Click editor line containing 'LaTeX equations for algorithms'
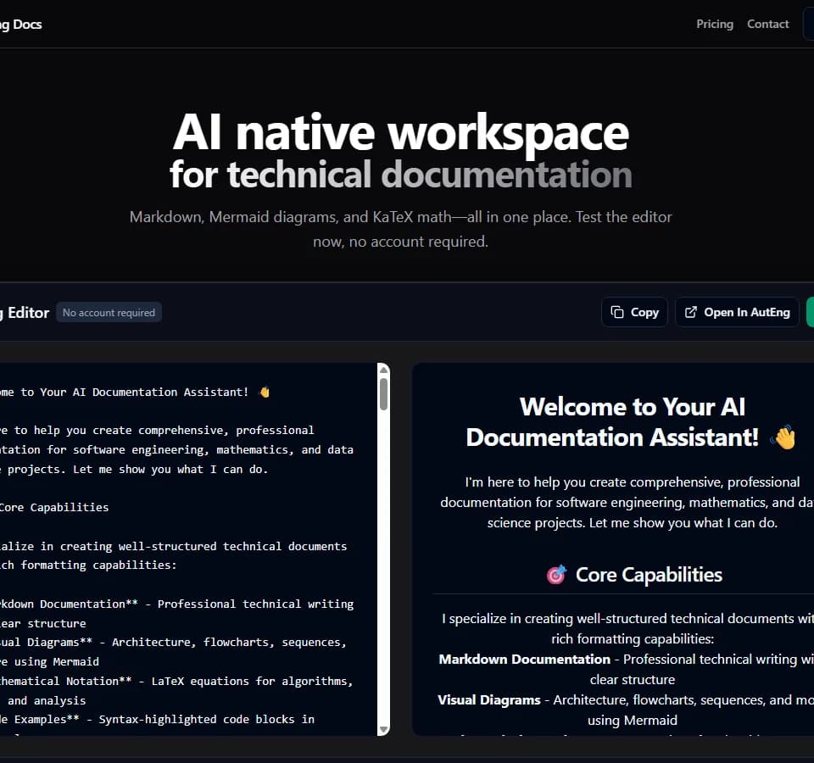 pyautogui.click(x=176, y=681)
